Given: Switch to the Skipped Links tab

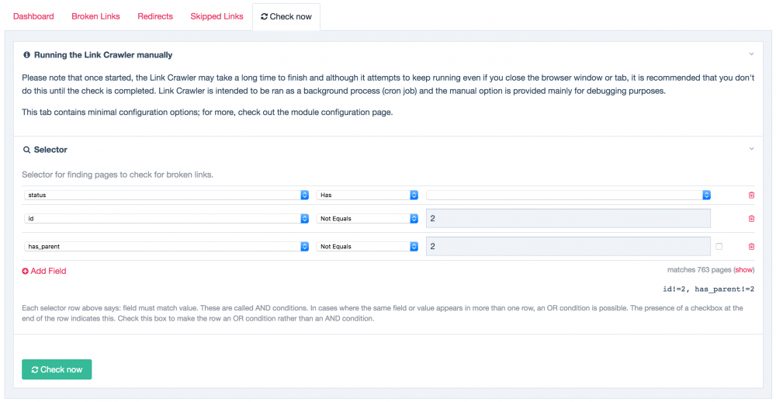Looking at the screenshot, I should pos(217,16).
